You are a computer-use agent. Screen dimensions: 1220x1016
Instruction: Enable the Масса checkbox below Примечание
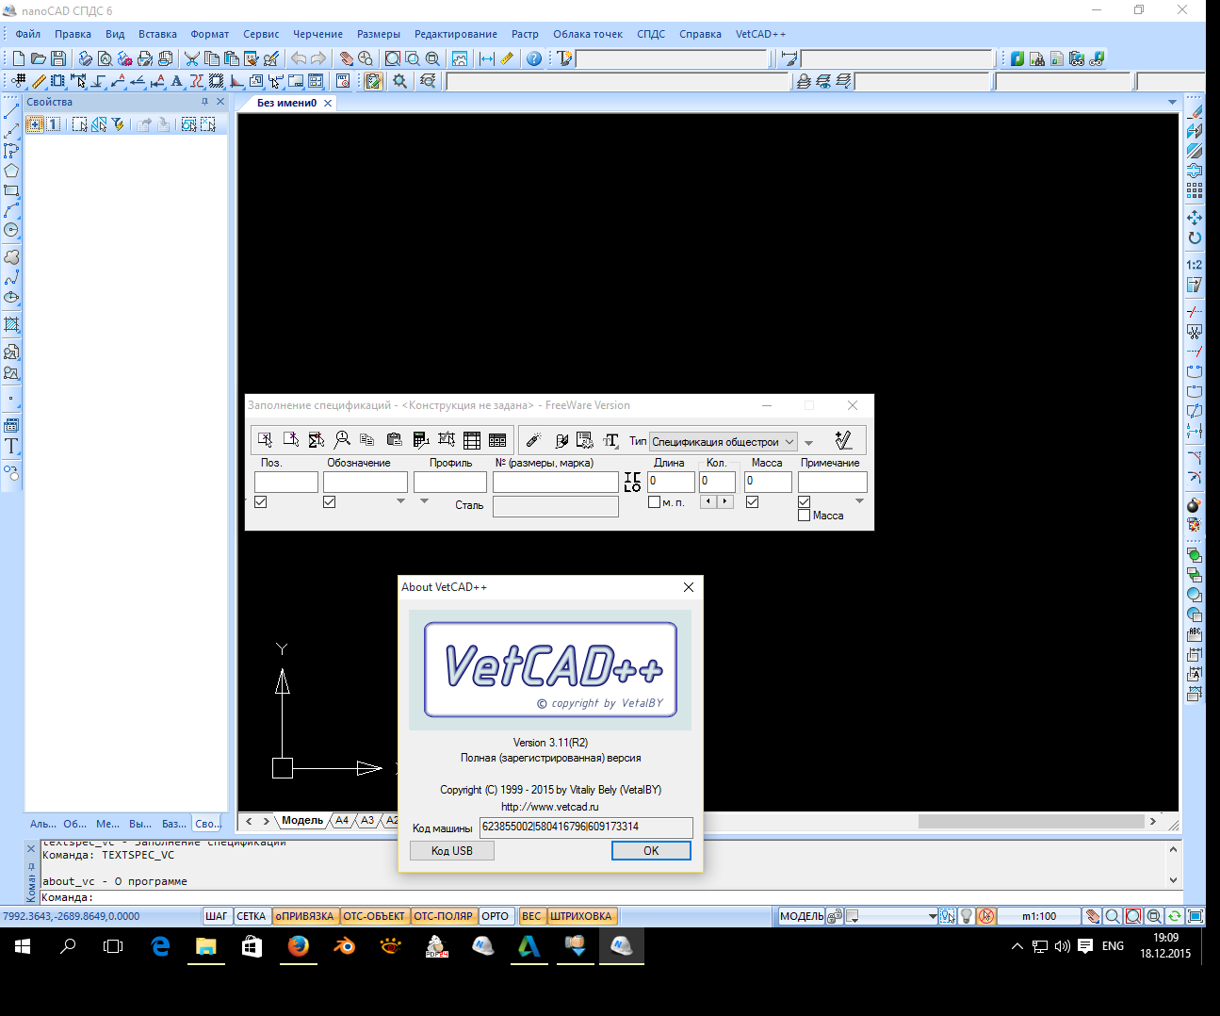click(804, 516)
